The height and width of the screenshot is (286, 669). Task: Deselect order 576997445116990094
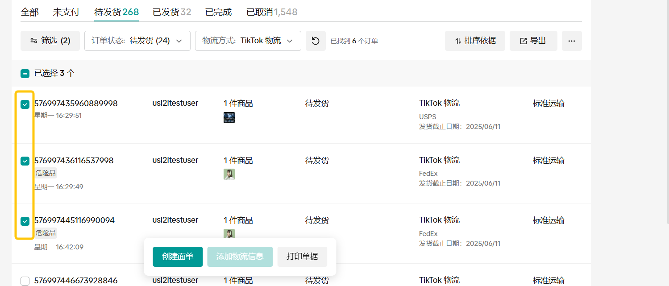25,221
